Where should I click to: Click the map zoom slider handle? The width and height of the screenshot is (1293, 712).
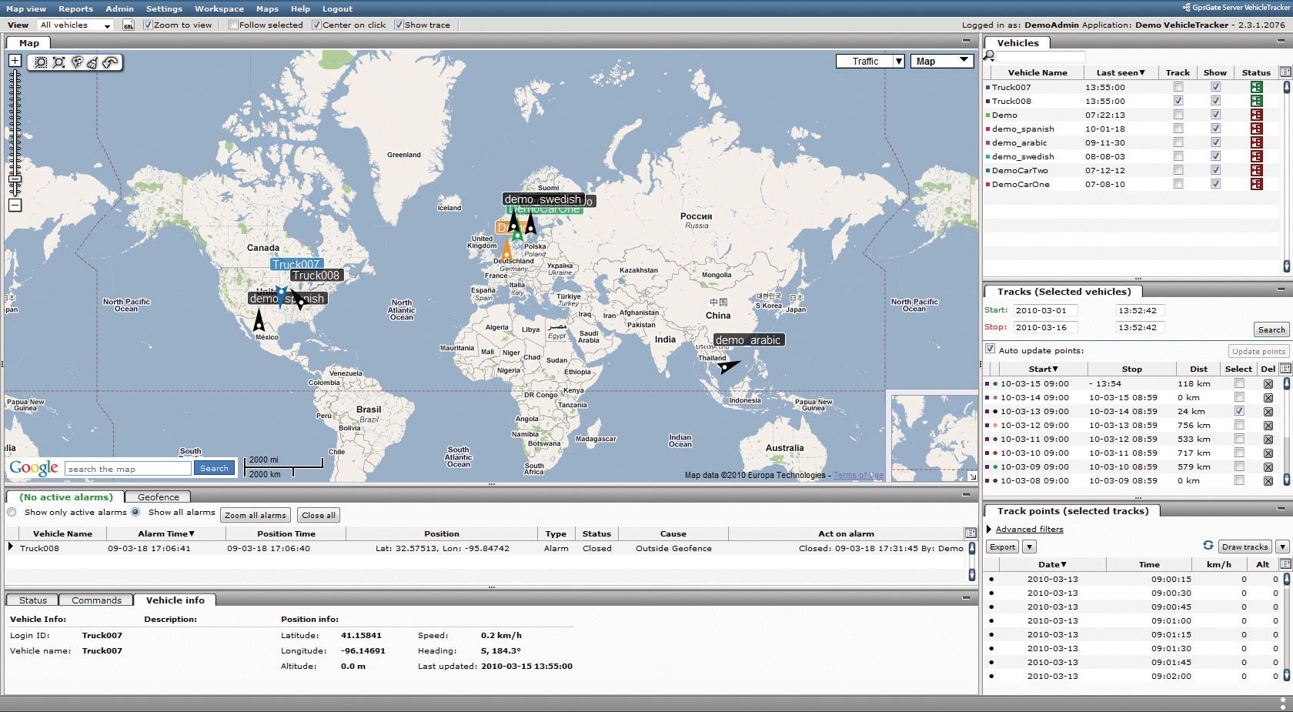tap(15, 180)
